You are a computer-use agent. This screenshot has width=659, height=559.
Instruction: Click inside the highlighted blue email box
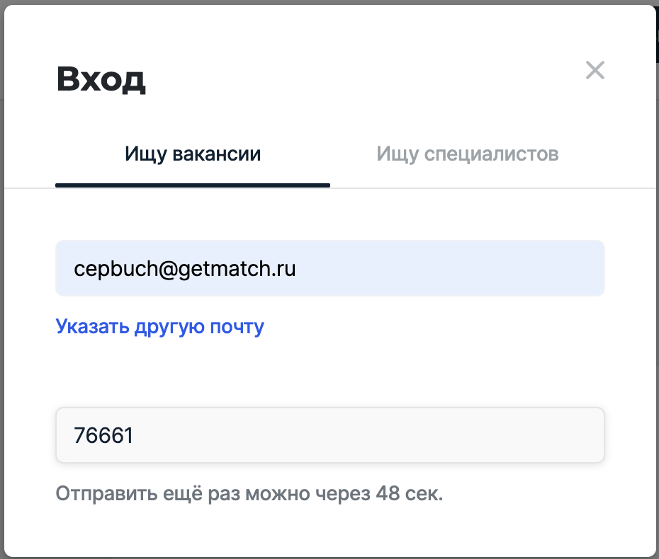(x=329, y=269)
